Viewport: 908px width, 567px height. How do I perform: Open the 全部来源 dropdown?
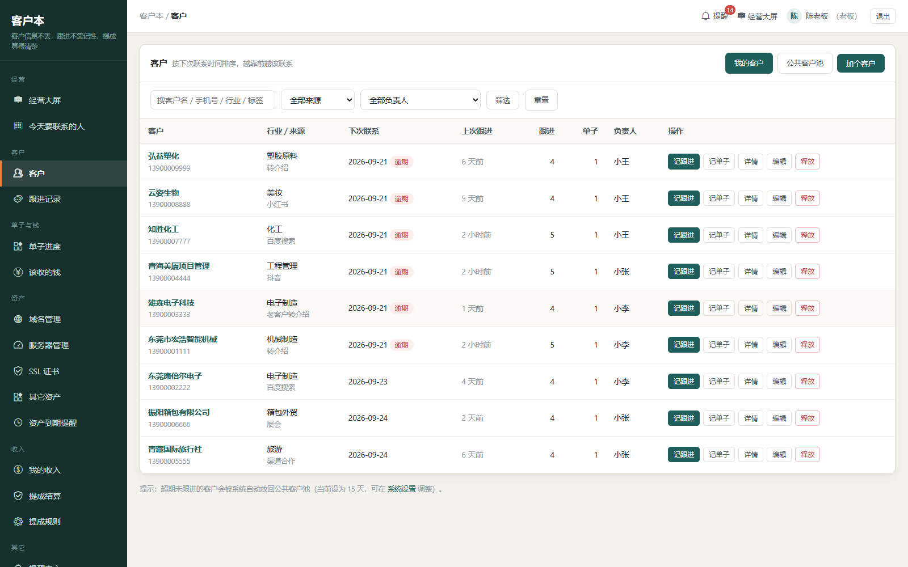[x=318, y=100]
